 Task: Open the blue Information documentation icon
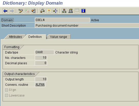pyautogui.click(x=83, y=11)
